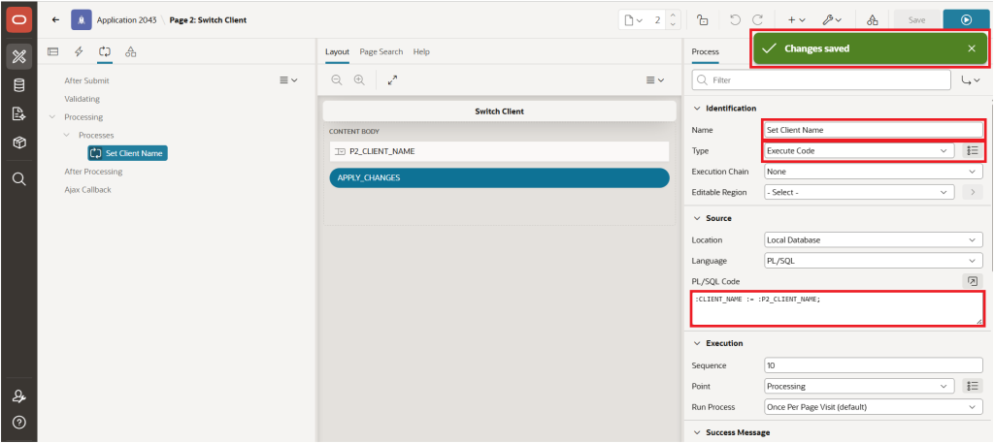The image size is (994, 443).
Task: Switch to the Processing tab icon
Action: click(x=105, y=52)
